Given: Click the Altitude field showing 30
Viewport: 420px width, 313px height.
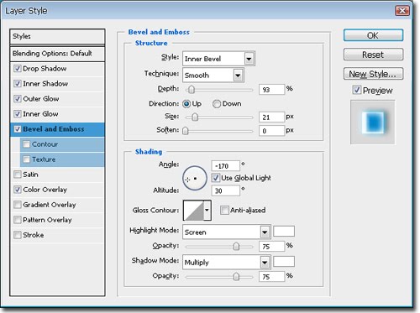Looking at the screenshot, I should [226, 190].
